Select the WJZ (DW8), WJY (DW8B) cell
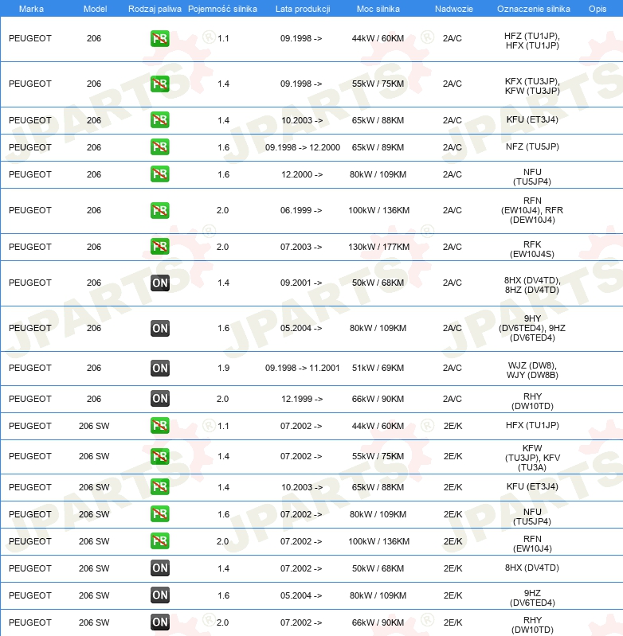The width and height of the screenshot is (623, 636). (x=532, y=370)
